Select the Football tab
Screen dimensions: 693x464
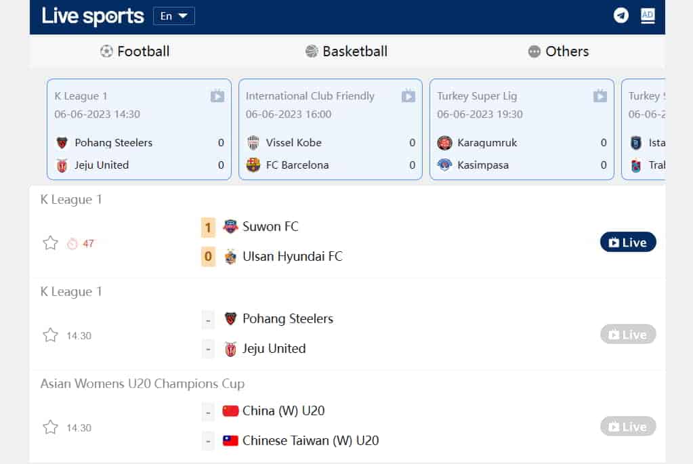tap(135, 51)
